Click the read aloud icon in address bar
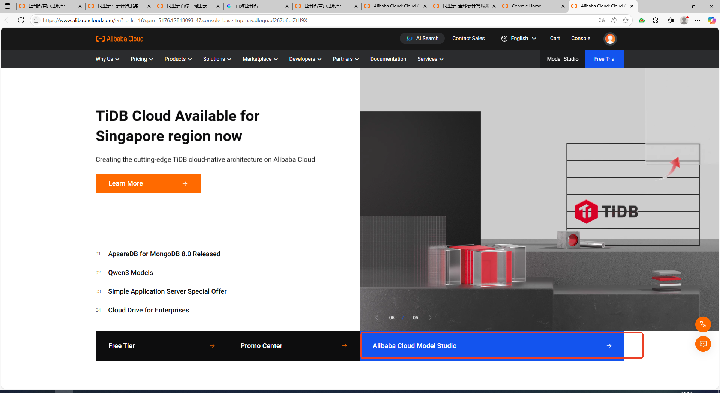Image resolution: width=720 pixels, height=393 pixels. [613, 20]
